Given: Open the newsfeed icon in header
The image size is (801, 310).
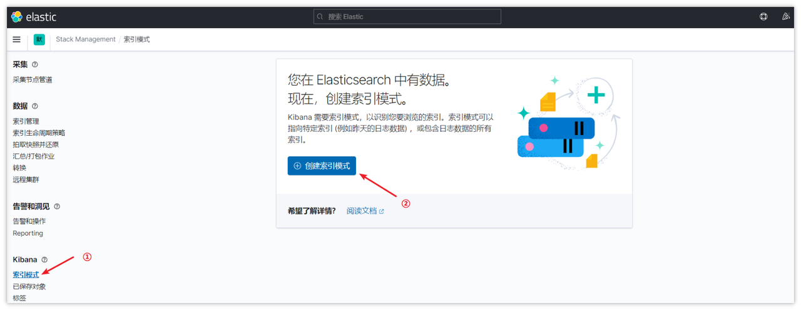Looking at the screenshot, I should click(x=786, y=17).
